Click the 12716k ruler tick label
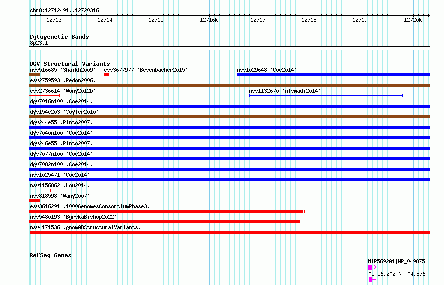The height and width of the screenshot is (285, 444). (x=209, y=20)
